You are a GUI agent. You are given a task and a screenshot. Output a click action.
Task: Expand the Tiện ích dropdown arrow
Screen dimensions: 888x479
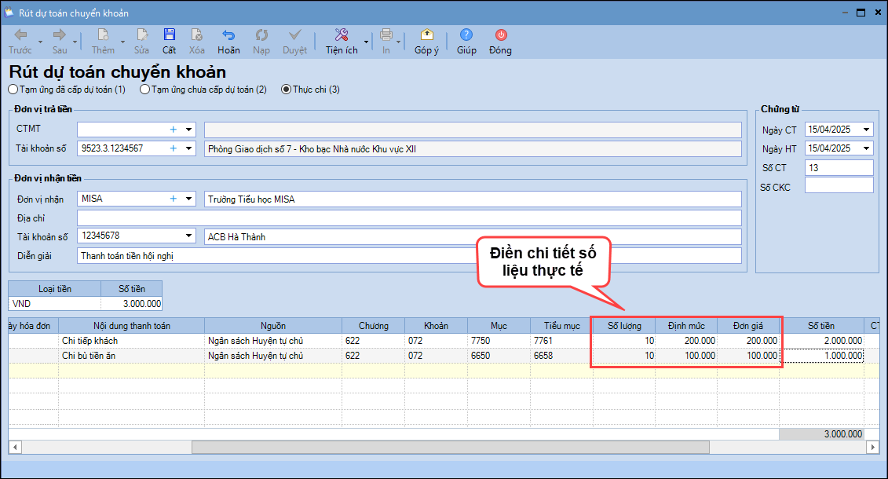pos(366,42)
